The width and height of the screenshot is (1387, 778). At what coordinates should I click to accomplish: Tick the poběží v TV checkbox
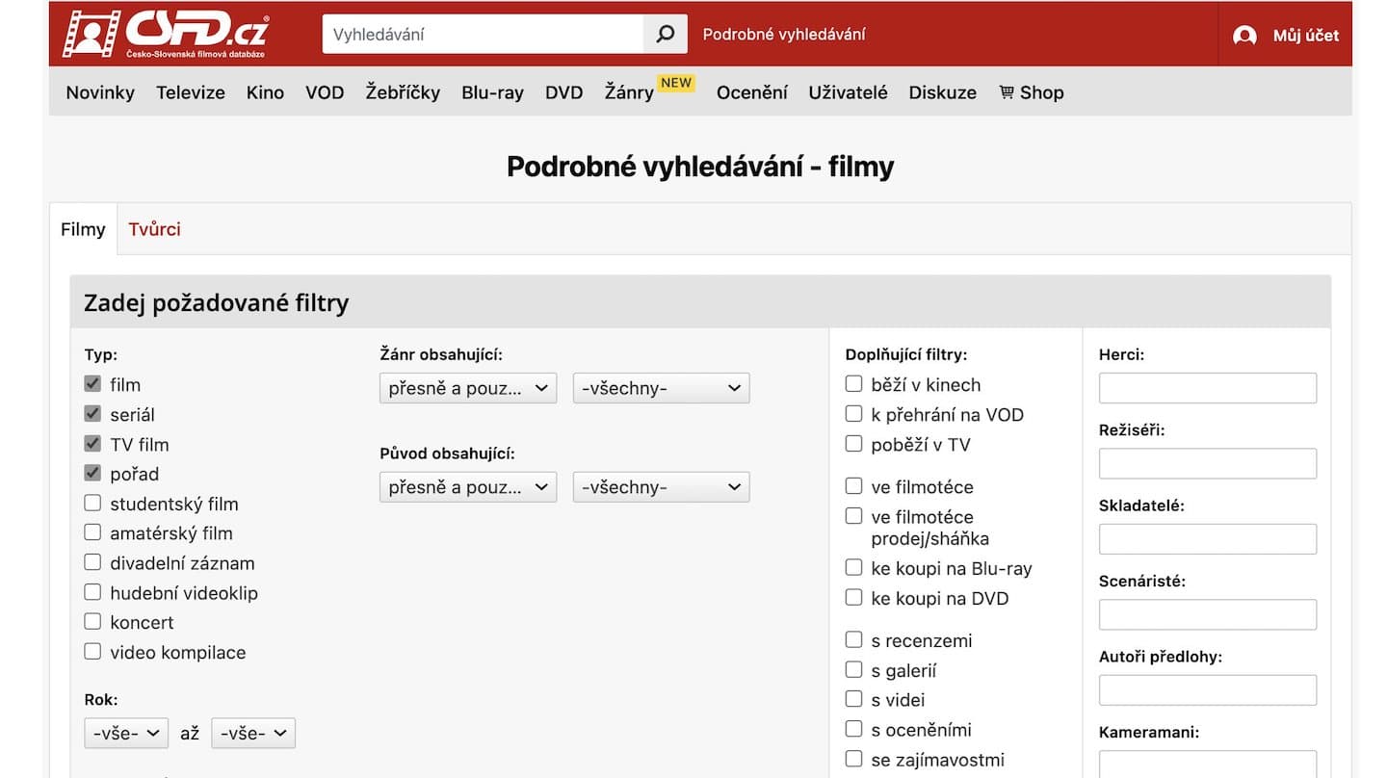853,444
